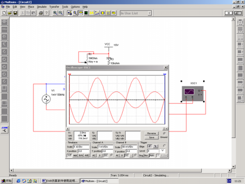Set Channel B coupling to AC
The image size is (245, 184).
click(x=117, y=155)
